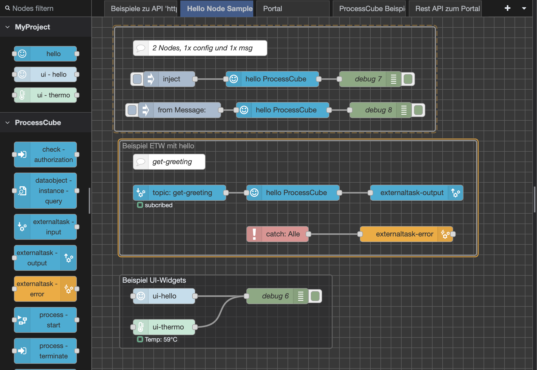Collapse the ProcessCube palette category
537x370 pixels.
(x=7, y=122)
